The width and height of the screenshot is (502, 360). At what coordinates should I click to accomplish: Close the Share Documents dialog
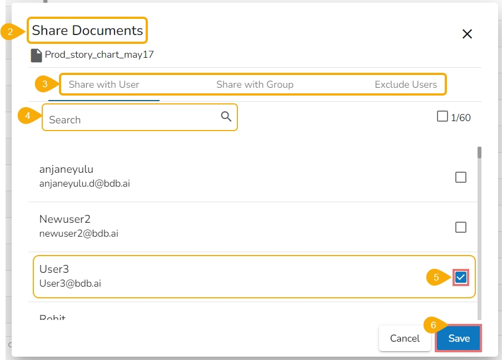click(x=467, y=34)
